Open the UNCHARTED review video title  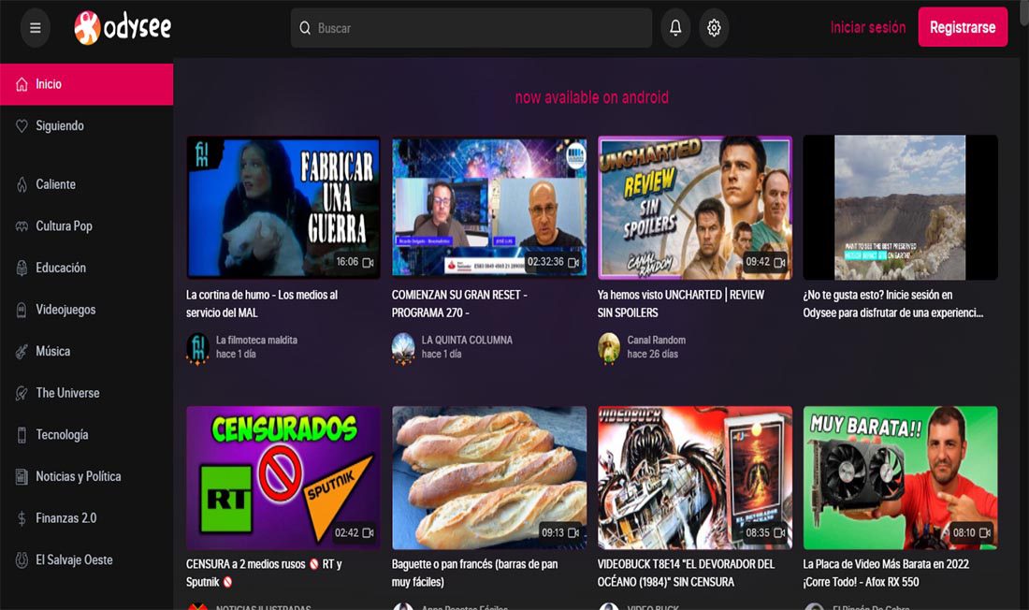680,304
